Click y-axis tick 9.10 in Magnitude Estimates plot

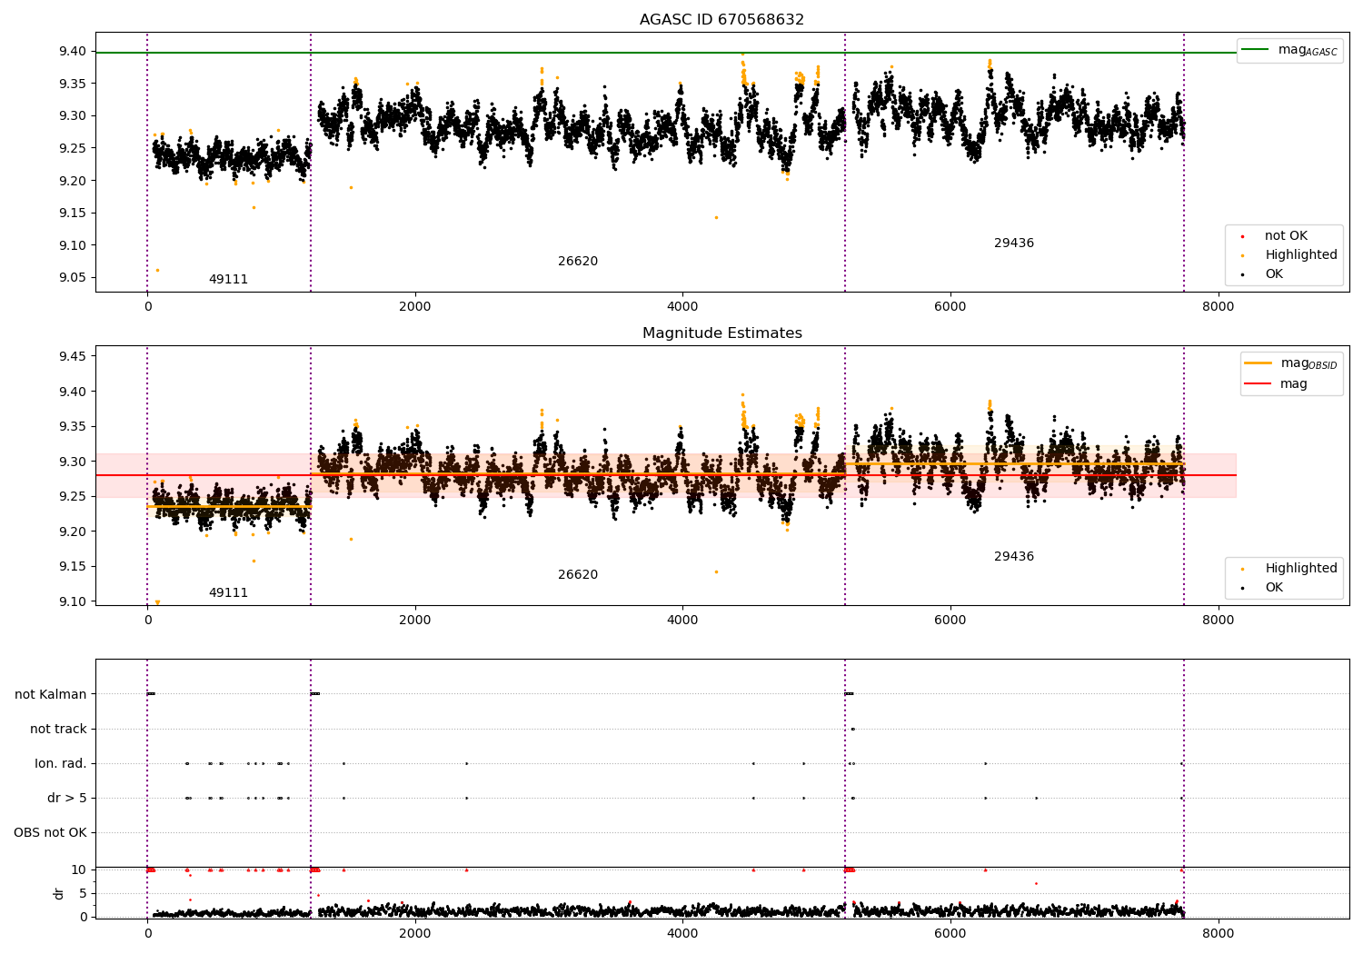tap(74, 601)
